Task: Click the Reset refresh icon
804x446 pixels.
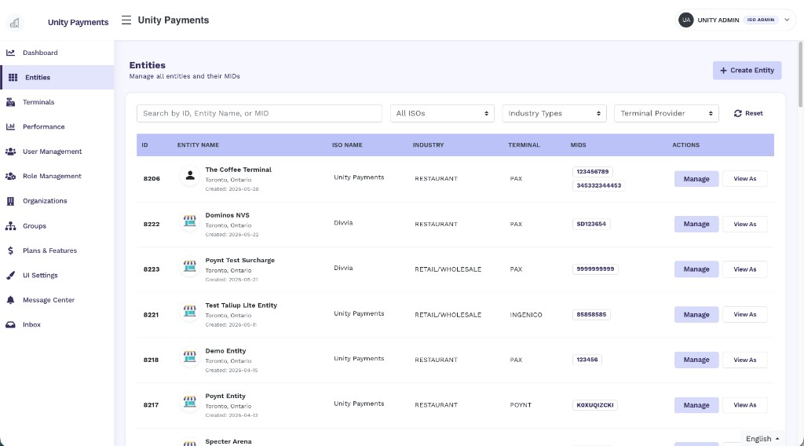Action: [737, 113]
